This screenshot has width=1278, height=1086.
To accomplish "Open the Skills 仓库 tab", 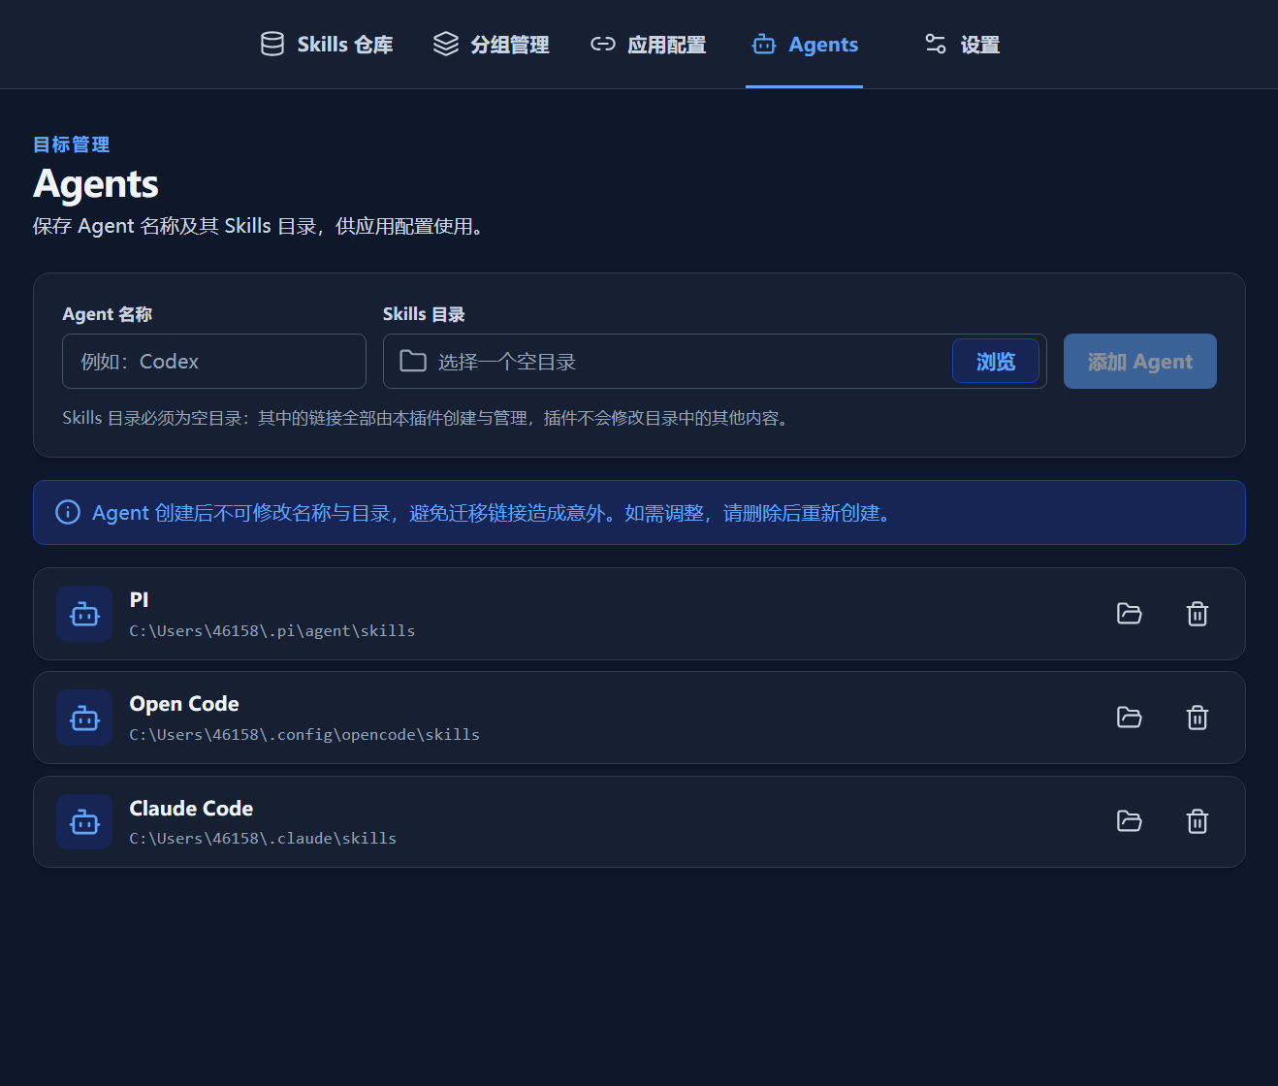I will click(x=327, y=45).
